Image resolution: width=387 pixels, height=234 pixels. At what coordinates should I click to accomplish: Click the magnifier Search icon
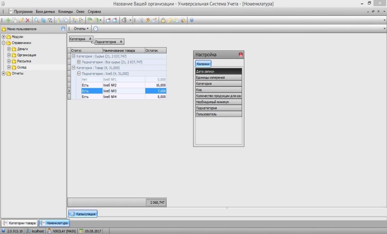(x=37, y=20)
